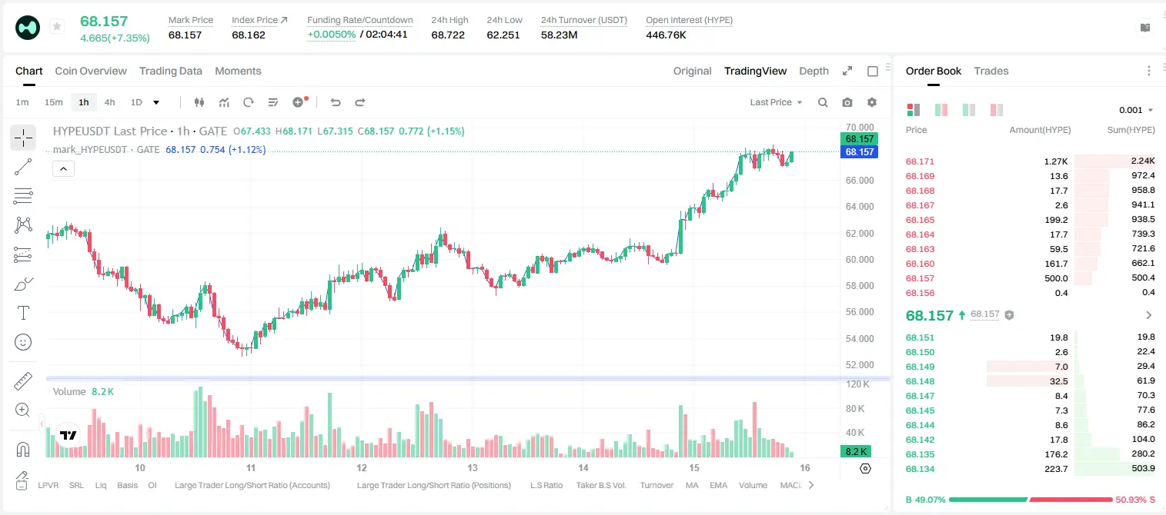Collapse the indicator legend chevron
Screen dimensions: 1166x515
pyautogui.click(x=63, y=169)
